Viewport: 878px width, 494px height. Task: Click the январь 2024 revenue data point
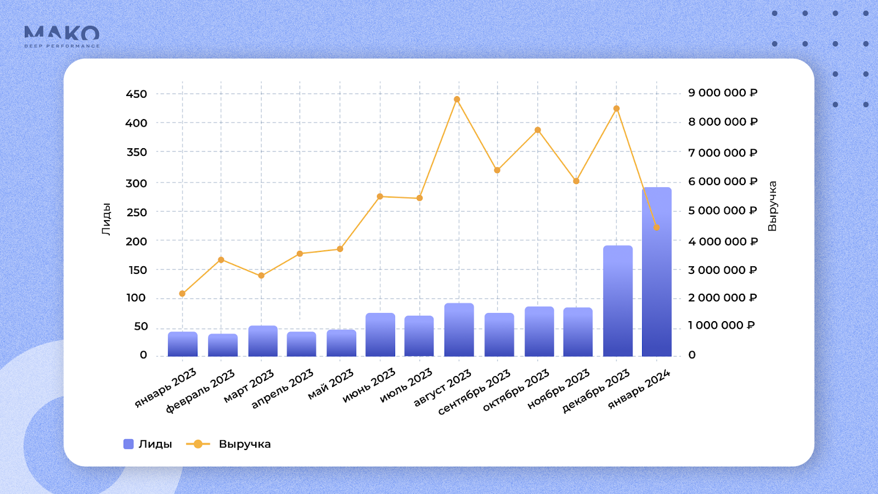(656, 227)
